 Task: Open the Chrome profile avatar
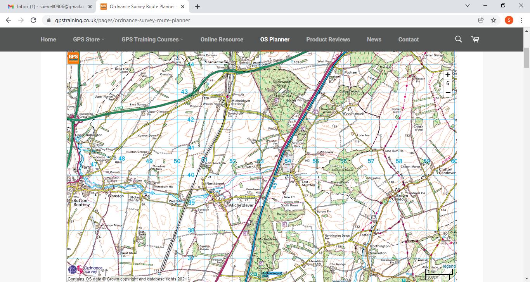pos(509,20)
